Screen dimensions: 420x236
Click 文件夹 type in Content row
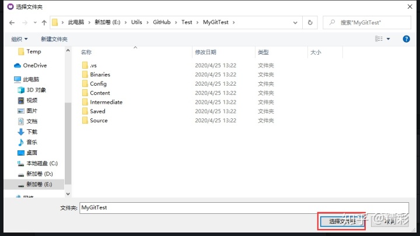pos(266,93)
